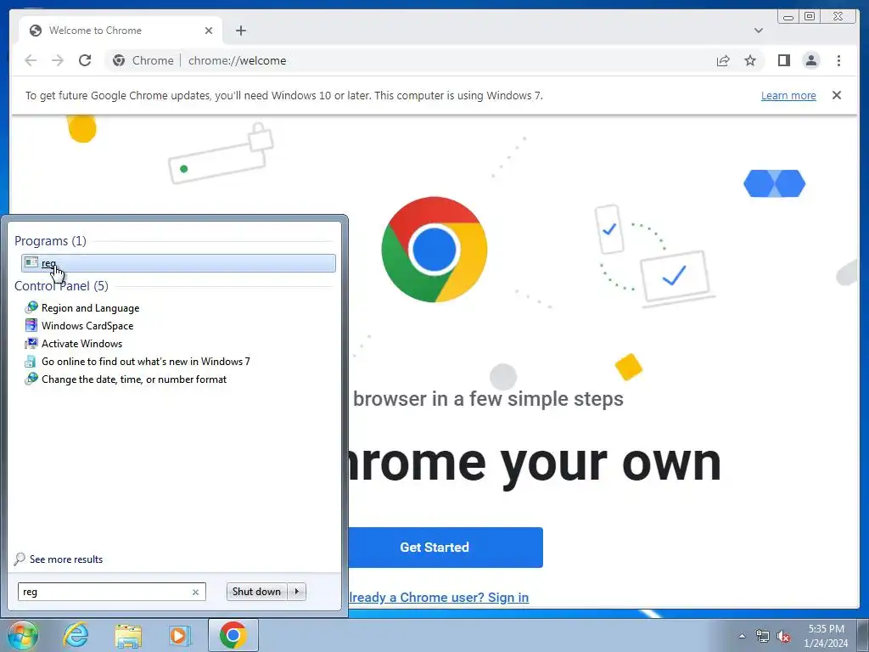Open Region and Language result
This screenshot has height=652, width=869.
[90, 308]
